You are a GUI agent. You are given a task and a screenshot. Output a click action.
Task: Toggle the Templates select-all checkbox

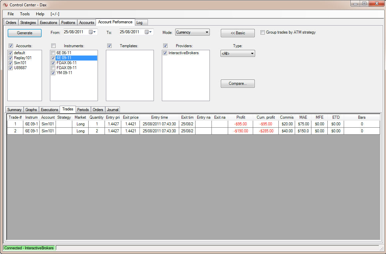point(109,46)
